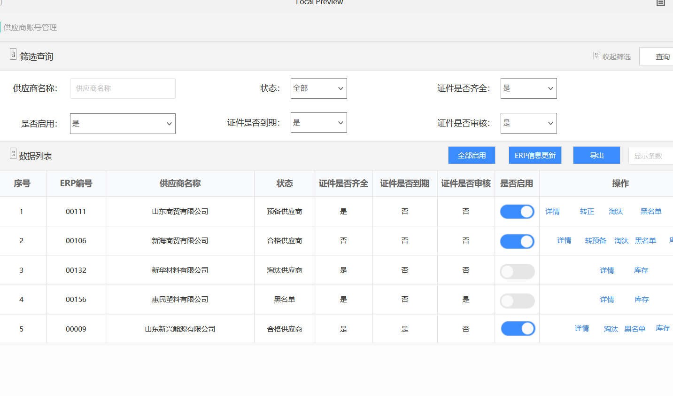Screen dimensions: 673x396
Task: Click the 山东商贸有限公司 supplier name
Action: [180, 212]
